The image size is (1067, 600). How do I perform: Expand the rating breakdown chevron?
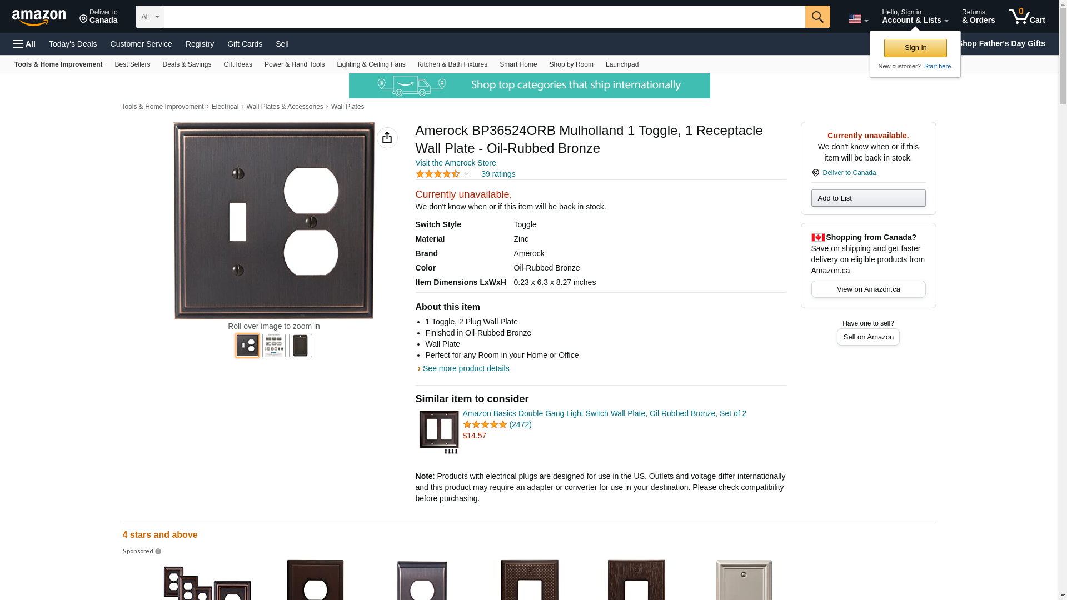point(467,174)
